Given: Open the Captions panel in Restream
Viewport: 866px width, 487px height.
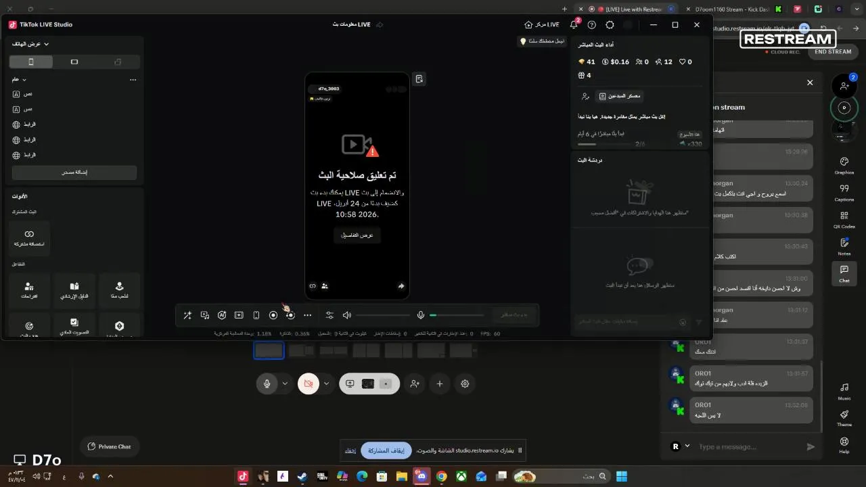Looking at the screenshot, I should point(844,193).
